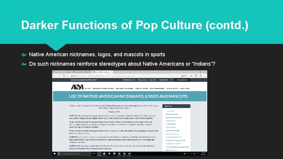This screenshot has height=159, width=283.
Task: Open Research & Publications menu
Action: [x=103, y=89]
